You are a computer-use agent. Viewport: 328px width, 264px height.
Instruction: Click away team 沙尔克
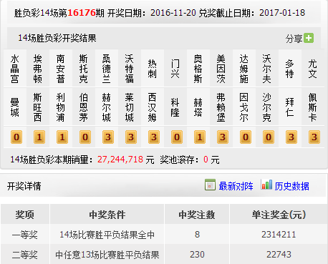[x=267, y=107]
